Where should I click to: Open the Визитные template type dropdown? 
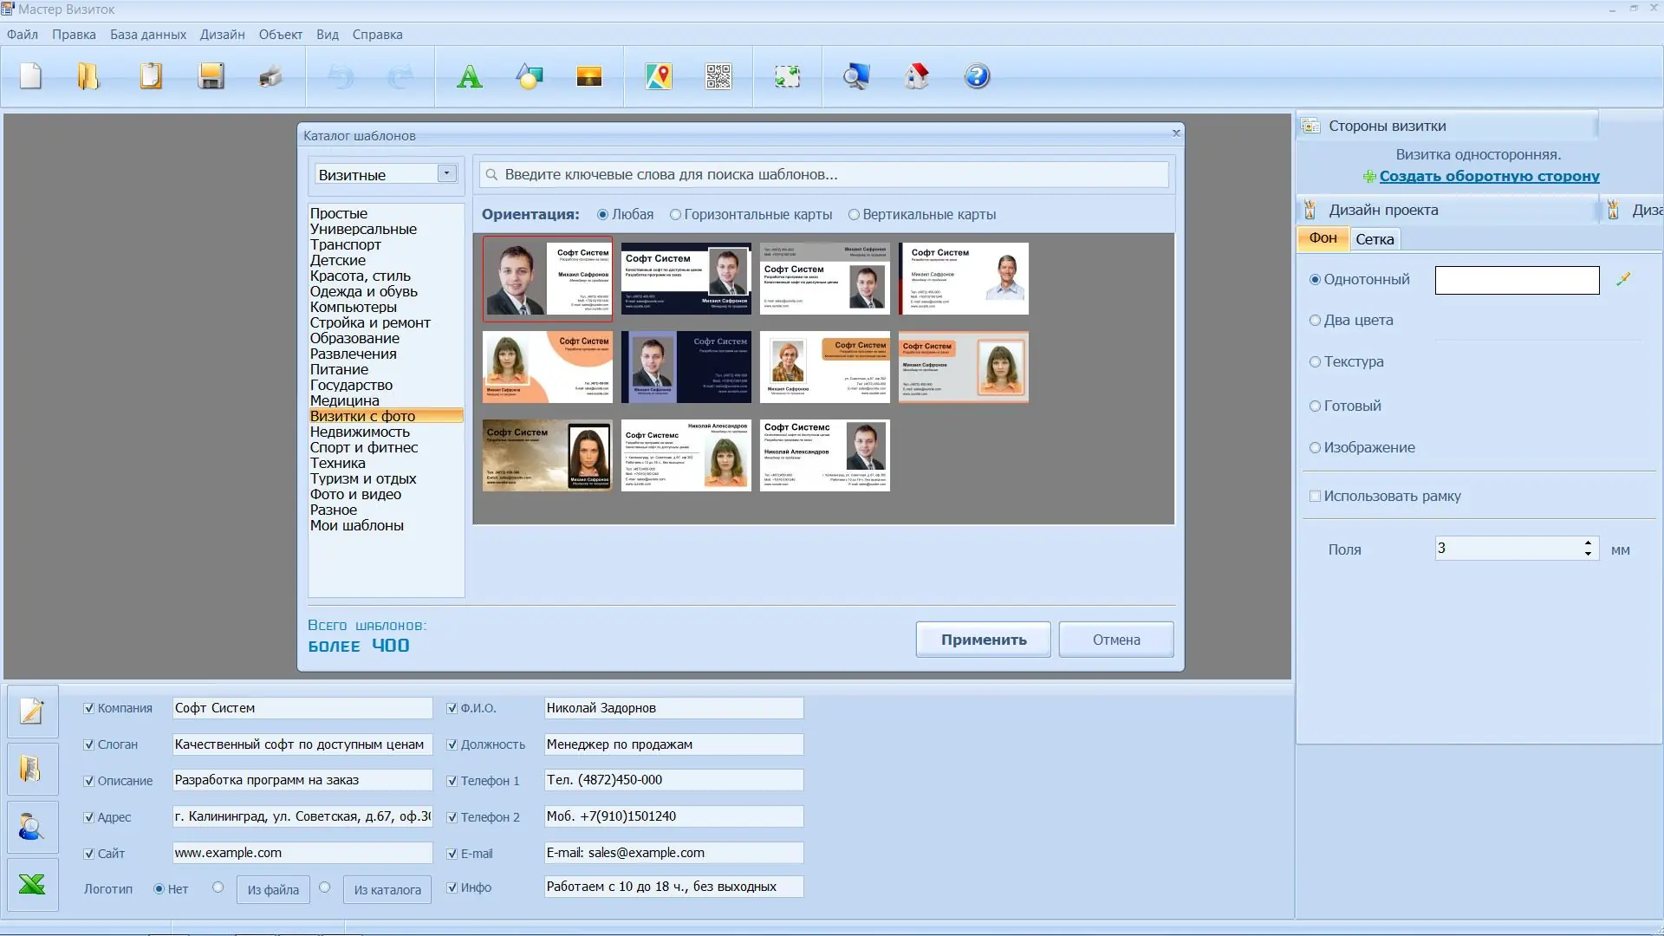tap(446, 173)
